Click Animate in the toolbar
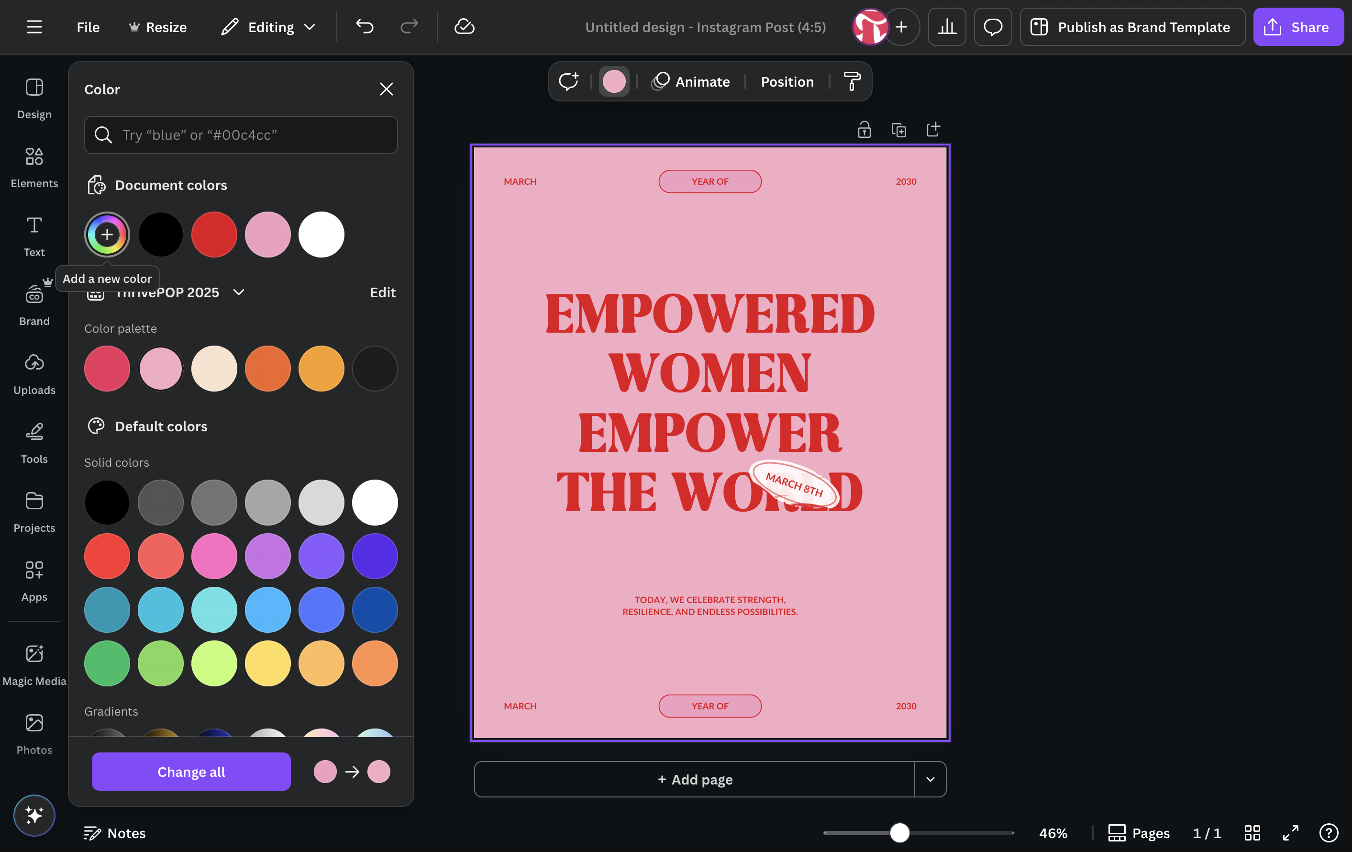Screen dimensions: 1352x852 coord(691,81)
